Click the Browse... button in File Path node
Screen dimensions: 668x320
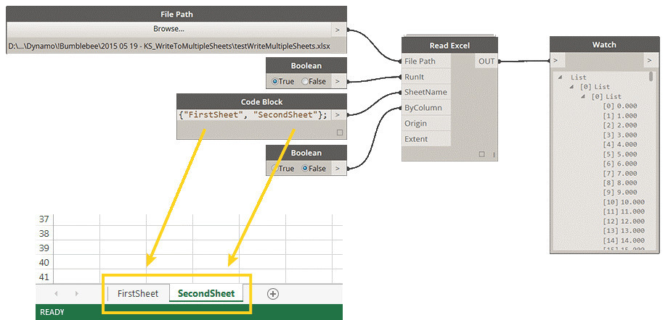(x=169, y=30)
